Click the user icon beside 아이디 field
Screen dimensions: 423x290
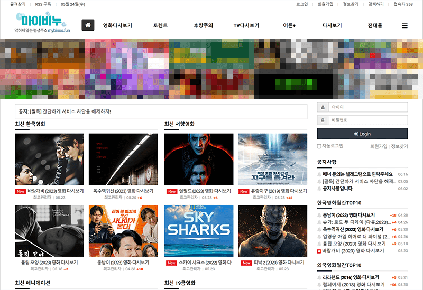(x=323, y=107)
